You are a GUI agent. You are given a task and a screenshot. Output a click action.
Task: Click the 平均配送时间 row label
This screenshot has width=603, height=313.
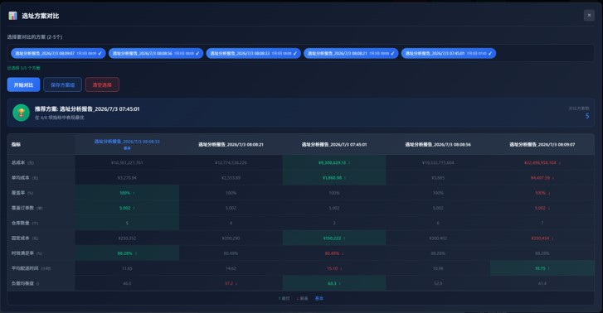click(31, 268)
